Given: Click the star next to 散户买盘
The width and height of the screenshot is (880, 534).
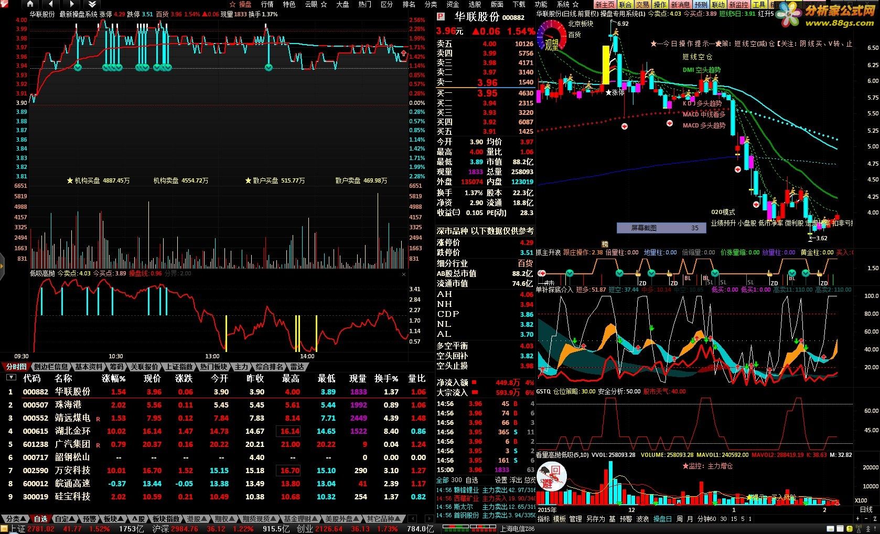Looking at the screenshot, I should point(248,180).
